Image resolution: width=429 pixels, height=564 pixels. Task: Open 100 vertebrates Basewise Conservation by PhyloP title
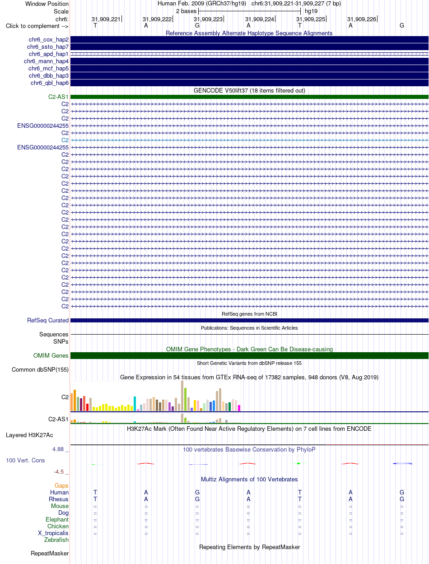249,450
